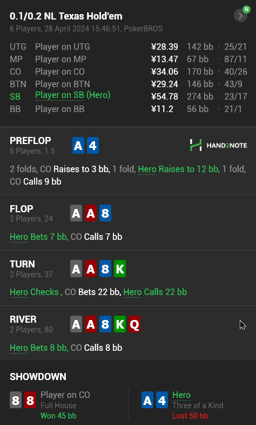Click Player on CO showdown name
The width and height of the screenshot is (256, 425).
65,395
